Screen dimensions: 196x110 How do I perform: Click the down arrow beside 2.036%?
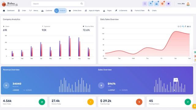pyautogui.click(x=120, y=90)
